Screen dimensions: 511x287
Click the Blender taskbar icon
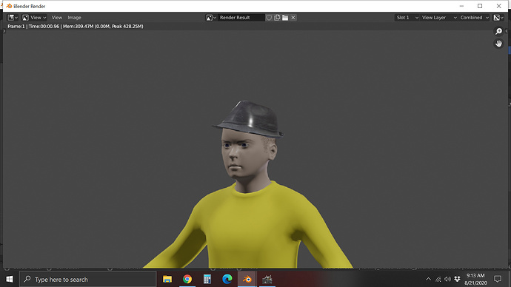click(x=247, y=279)
